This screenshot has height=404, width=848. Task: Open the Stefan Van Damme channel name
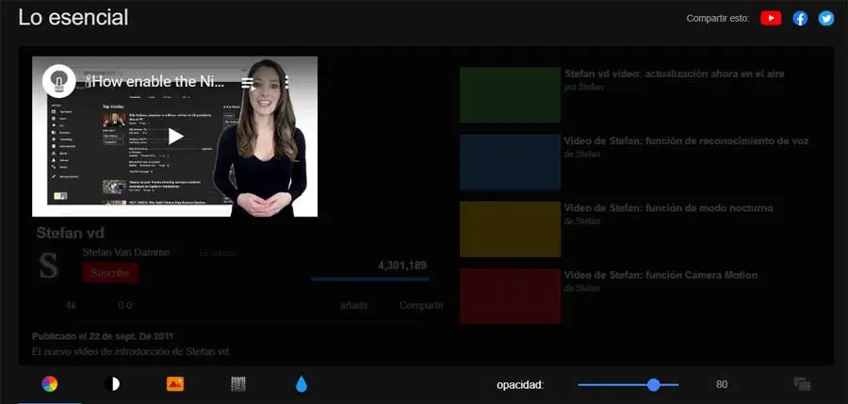click(x=126, y=252)
